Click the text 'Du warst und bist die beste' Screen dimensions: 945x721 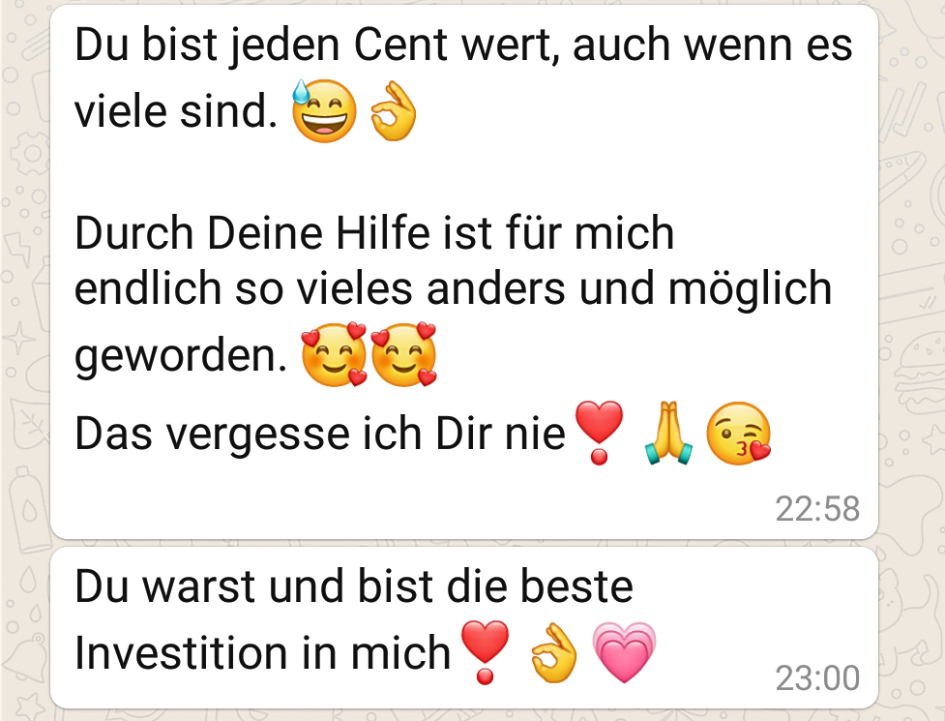(354, 586)
